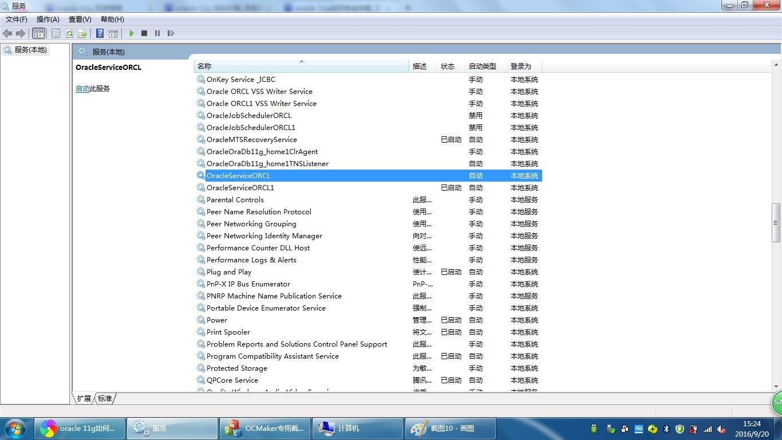Viewport: 782px width, 440px height.
Task: Select the Print Spooler service
Action: pyautogui.click(x=368, y=332)
